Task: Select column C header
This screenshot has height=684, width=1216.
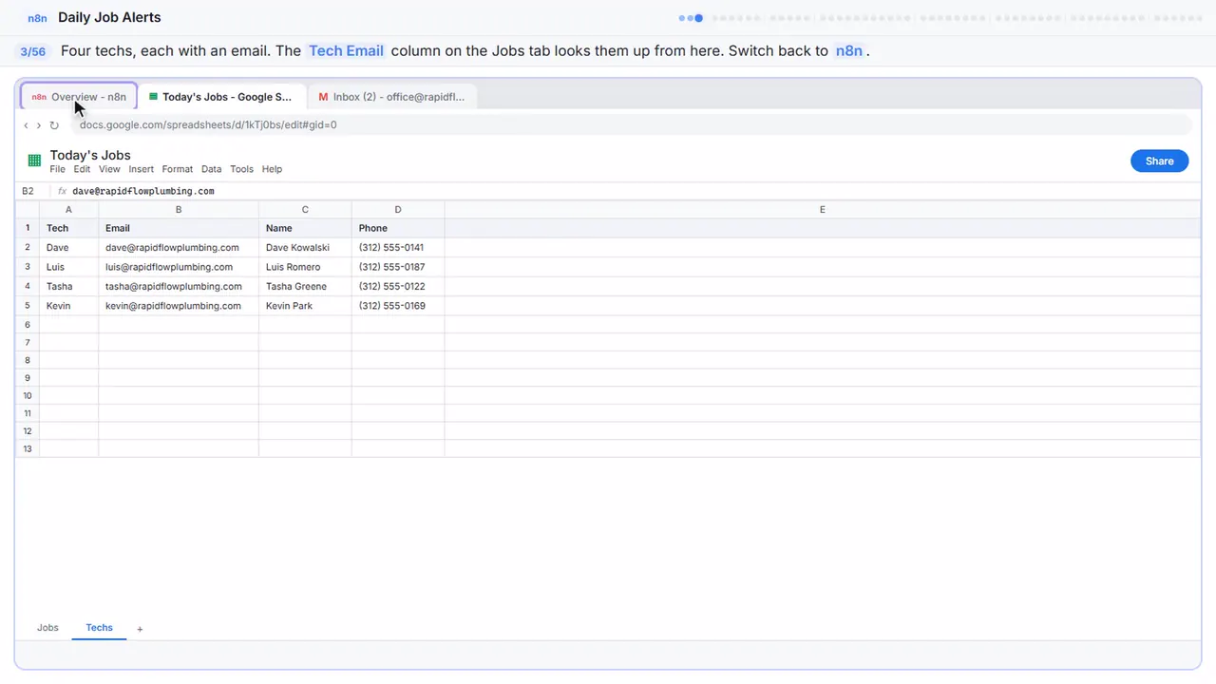Action: point(305,209)
